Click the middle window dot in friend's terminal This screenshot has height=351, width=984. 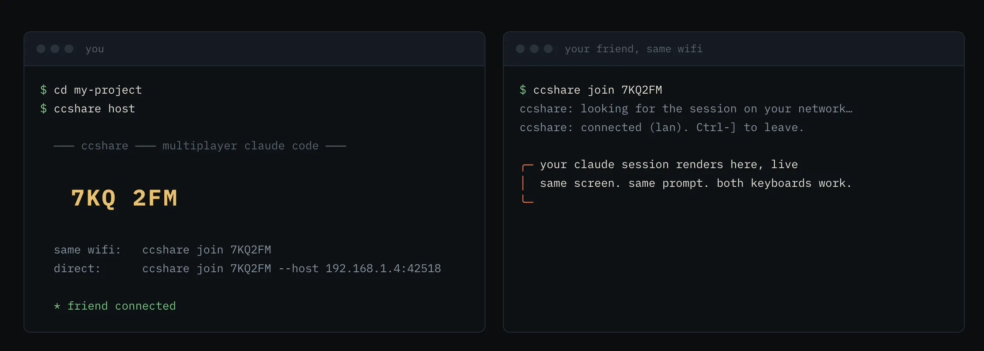pyautogui.click(x=534, y=49)
